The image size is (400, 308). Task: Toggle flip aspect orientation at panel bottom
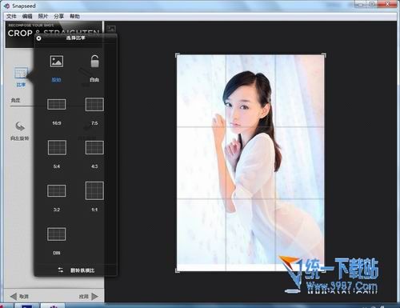point(76,270)
